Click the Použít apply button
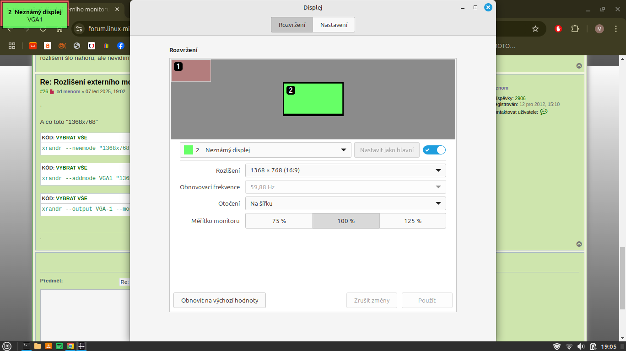Image resolution: width=626 pixels, height=351 pixels. 426,300
